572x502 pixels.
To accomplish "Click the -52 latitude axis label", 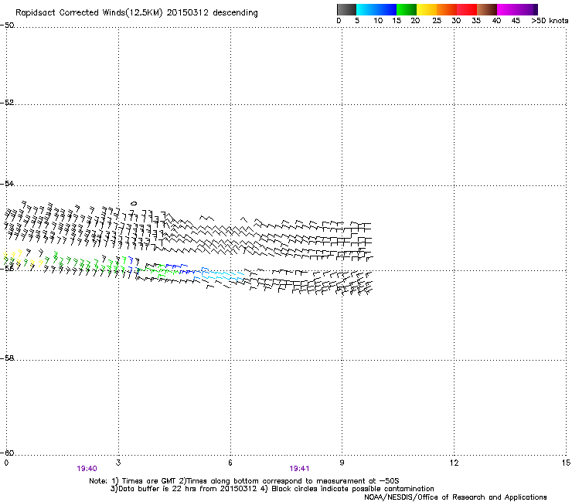I will [7, 103].
